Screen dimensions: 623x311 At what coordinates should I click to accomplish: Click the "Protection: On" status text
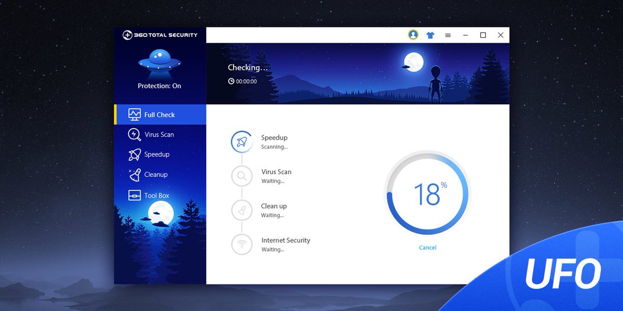(x=159, y=86)
